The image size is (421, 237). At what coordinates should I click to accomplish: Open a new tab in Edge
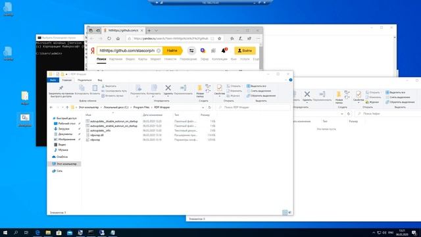point(149,31)
